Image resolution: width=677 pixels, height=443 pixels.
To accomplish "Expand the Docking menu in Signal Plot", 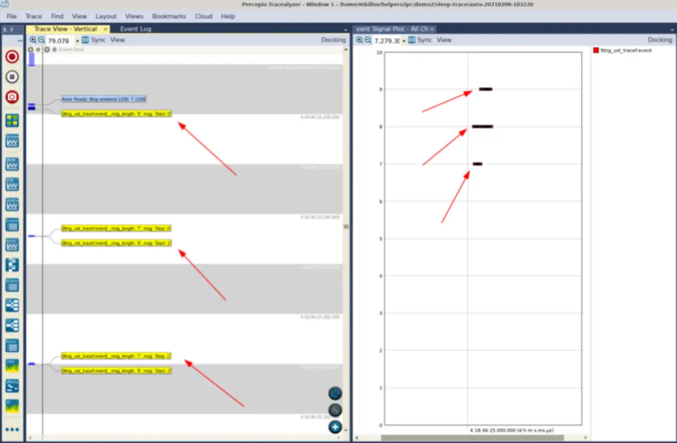I will coord(660,40).
